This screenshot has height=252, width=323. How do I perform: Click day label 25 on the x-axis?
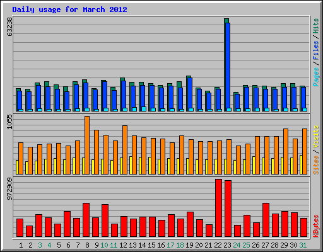pos(246,245)
